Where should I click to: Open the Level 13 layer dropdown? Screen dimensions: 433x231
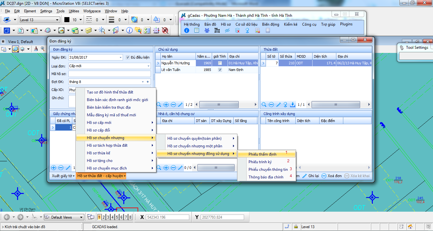point(57,20)
